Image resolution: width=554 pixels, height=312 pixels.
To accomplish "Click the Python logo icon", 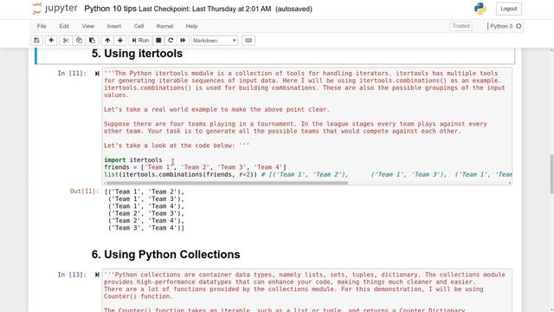I will (x=480, y=9).
